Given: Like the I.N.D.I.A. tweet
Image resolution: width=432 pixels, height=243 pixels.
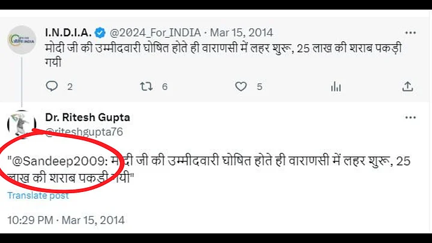Looking at the screenshot, I should pyautogui.click(x=241, y=86).
